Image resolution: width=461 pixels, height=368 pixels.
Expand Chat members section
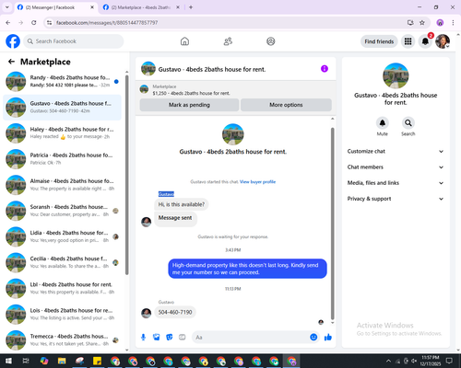coord(396,167)
